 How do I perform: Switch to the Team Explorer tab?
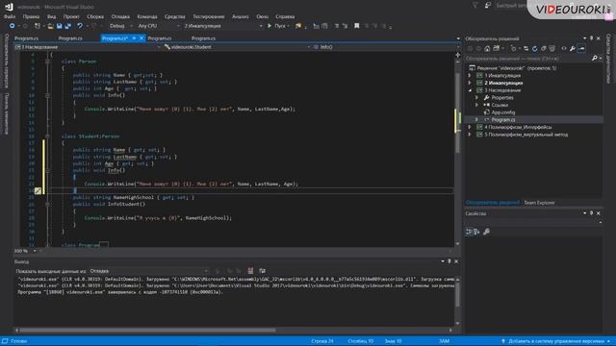point(539,203)
